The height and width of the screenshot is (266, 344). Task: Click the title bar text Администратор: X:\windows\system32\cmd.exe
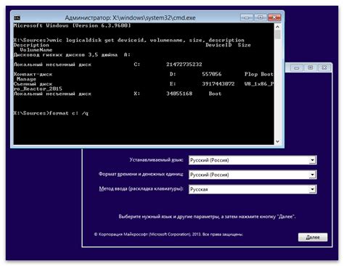tap(130, 18)
